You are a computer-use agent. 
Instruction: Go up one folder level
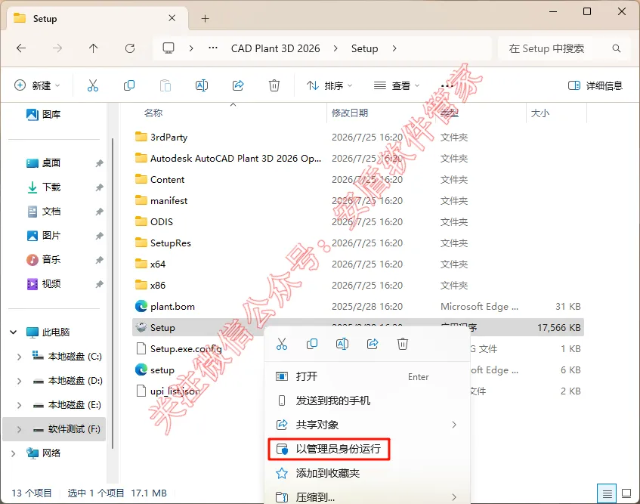coord(94,48)
